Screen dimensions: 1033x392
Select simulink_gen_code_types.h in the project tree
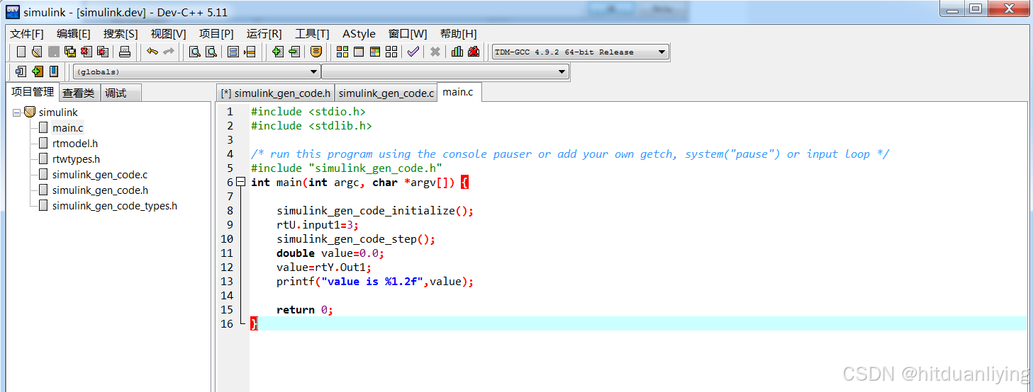point(114,205)
